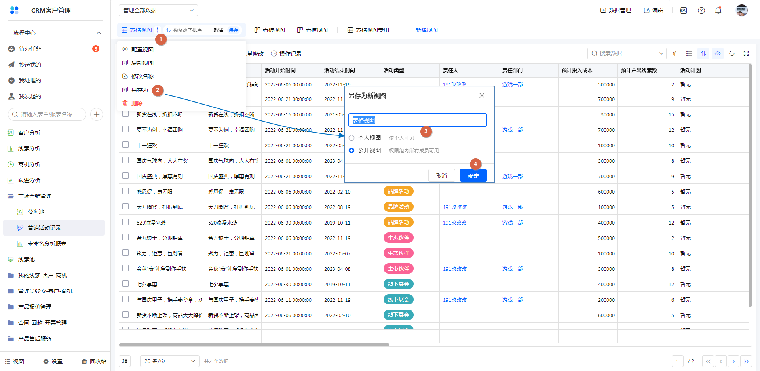Click the refresh data icon
The height and width of the screenshot is (371, 760).
click(x=732, y=53)
